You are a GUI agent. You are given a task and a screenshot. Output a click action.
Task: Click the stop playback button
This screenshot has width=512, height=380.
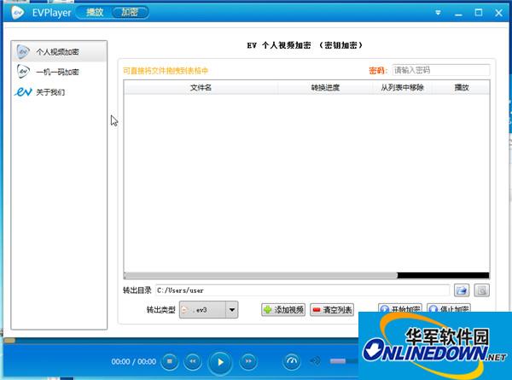[x=170, y=361]
